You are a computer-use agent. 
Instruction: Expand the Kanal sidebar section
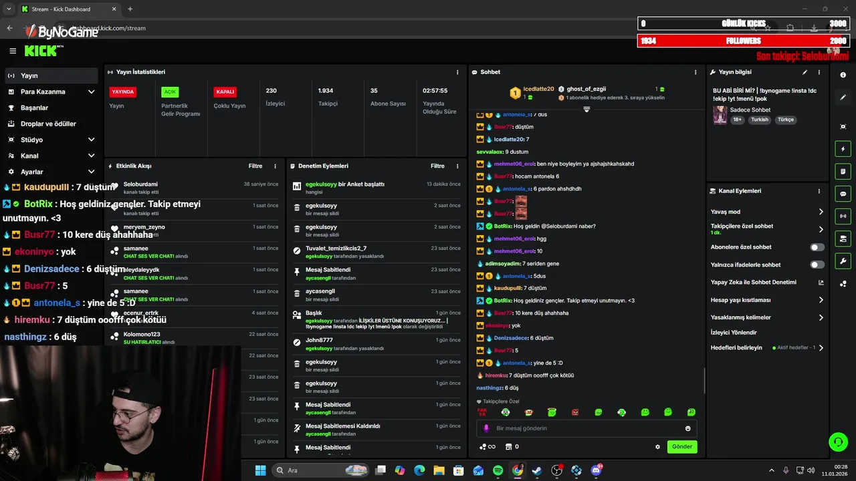tap(91, 156)
